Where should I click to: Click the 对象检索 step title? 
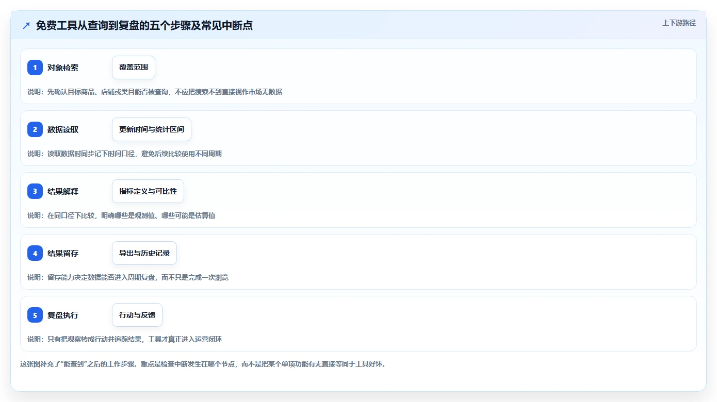(x=63, y=68)
